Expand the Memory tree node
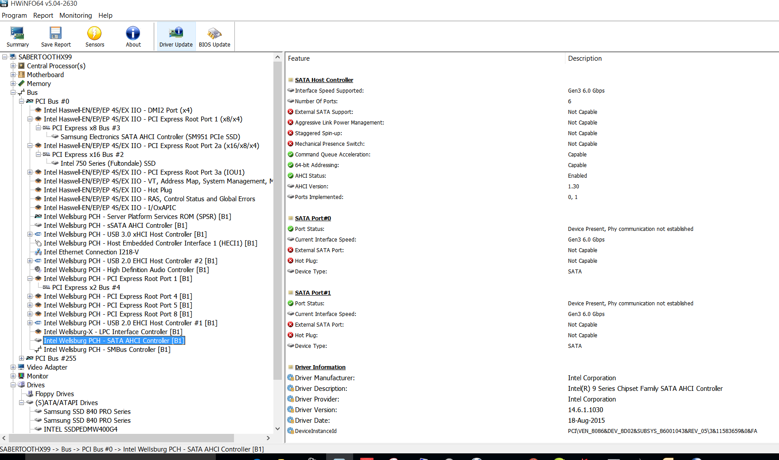Image resolution: width=779 pixels, height=460 pixels. (x=13, y=83)
